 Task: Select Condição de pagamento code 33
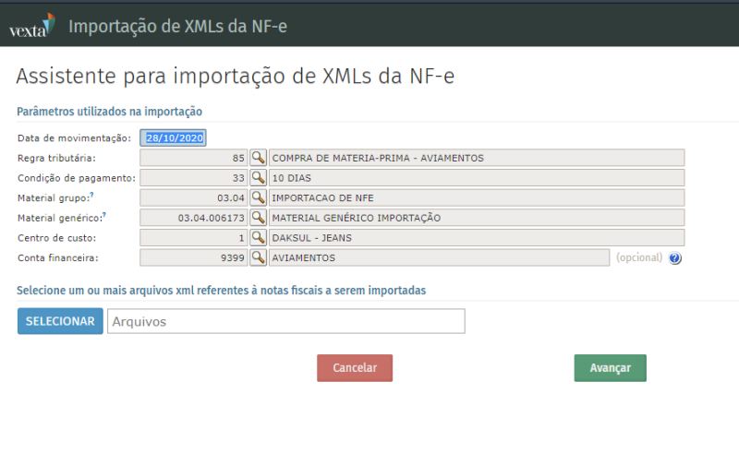(x=194, y=178)
